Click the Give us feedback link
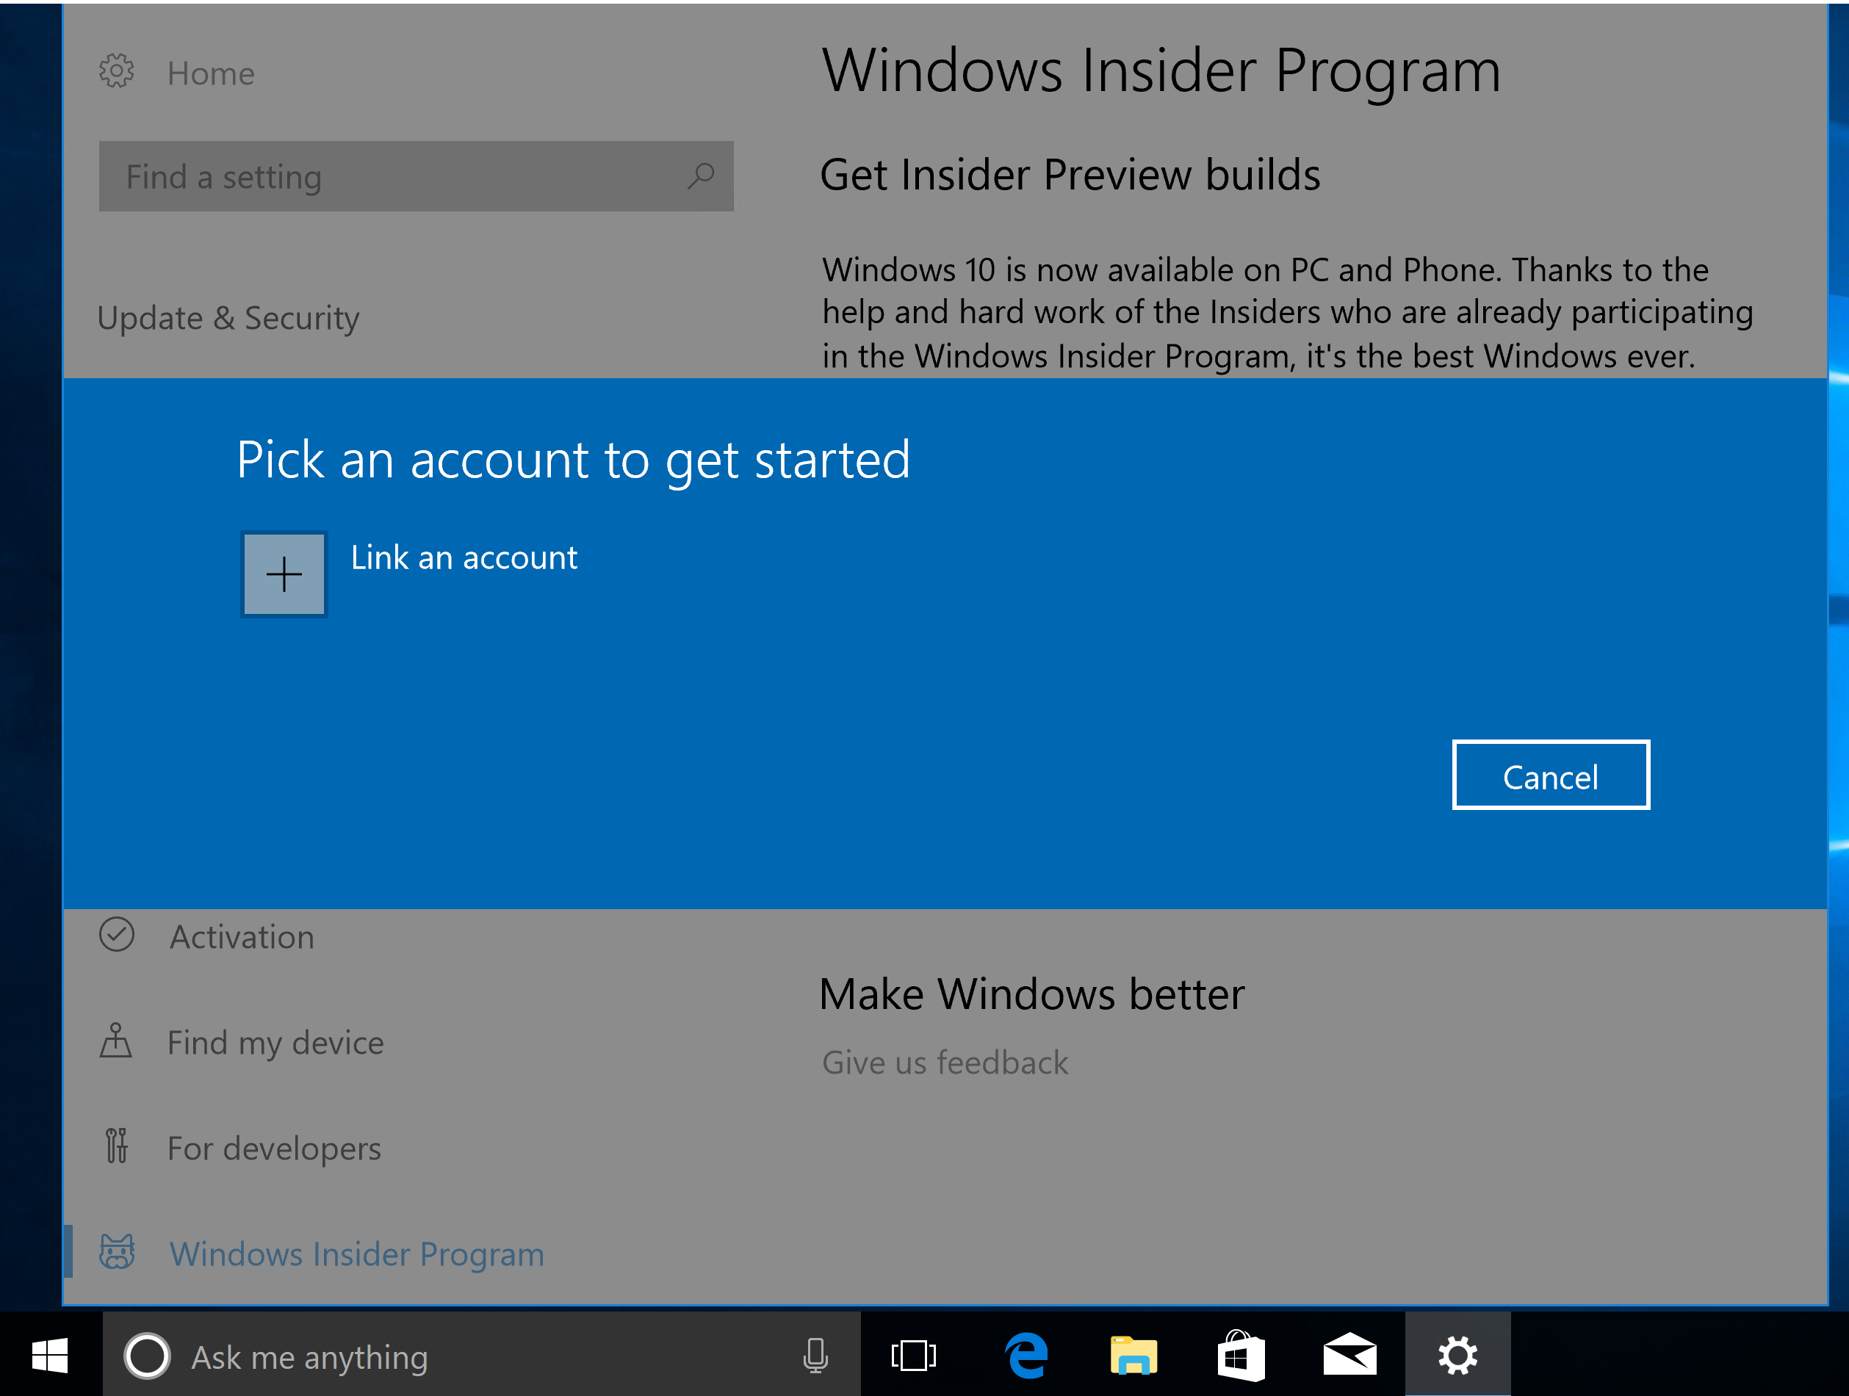1849x1396 pixels. (x=945, y=1063)
